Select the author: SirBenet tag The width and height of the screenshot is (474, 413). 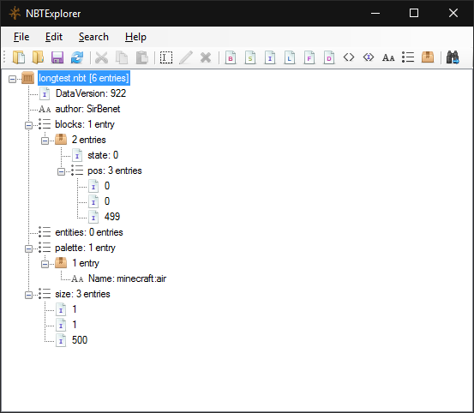click(x=87, y=109)
